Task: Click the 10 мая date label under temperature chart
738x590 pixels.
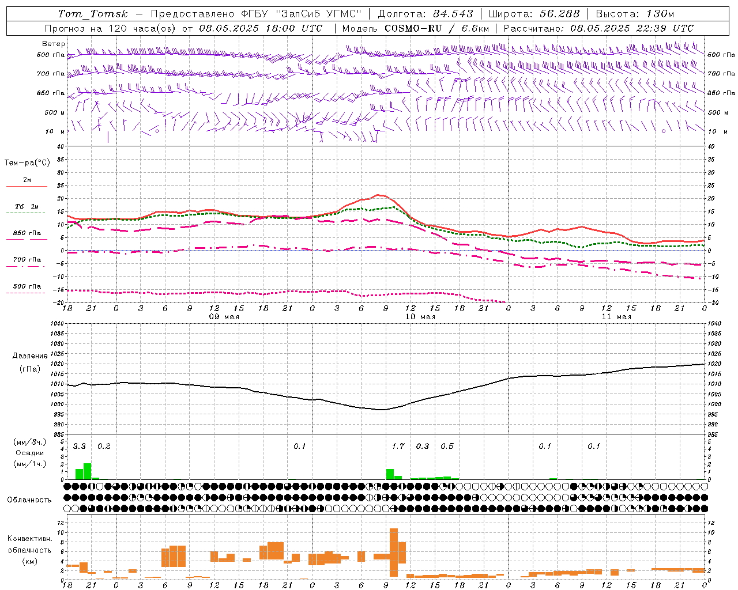Action: [420, 317]
